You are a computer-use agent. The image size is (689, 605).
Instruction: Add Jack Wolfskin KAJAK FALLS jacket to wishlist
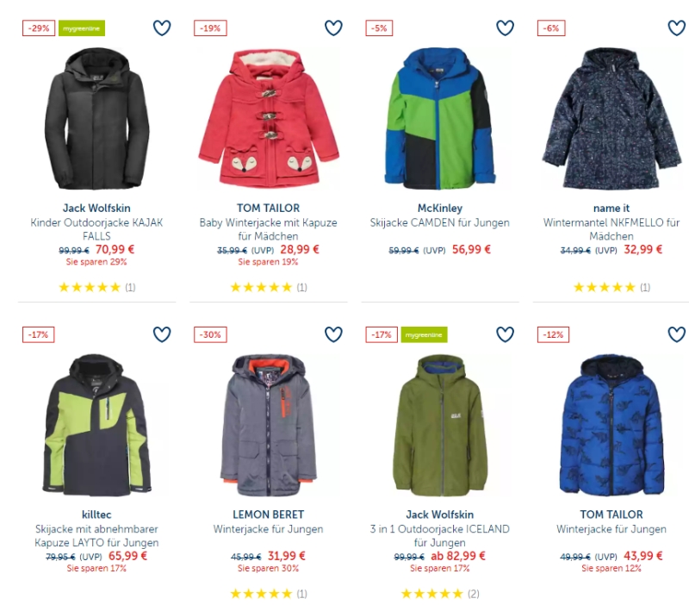162,28
